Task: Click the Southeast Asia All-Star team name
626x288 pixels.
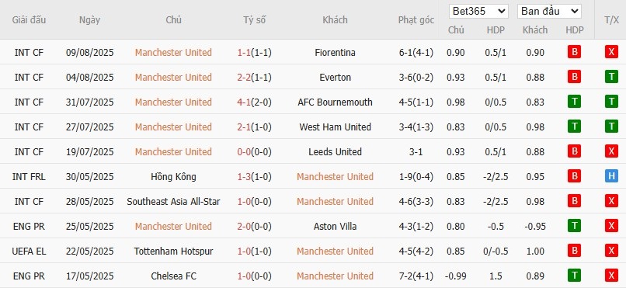Action: point(173,201)
